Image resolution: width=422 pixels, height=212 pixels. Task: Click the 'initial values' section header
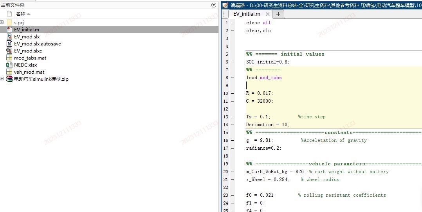(x=285, y=54)
